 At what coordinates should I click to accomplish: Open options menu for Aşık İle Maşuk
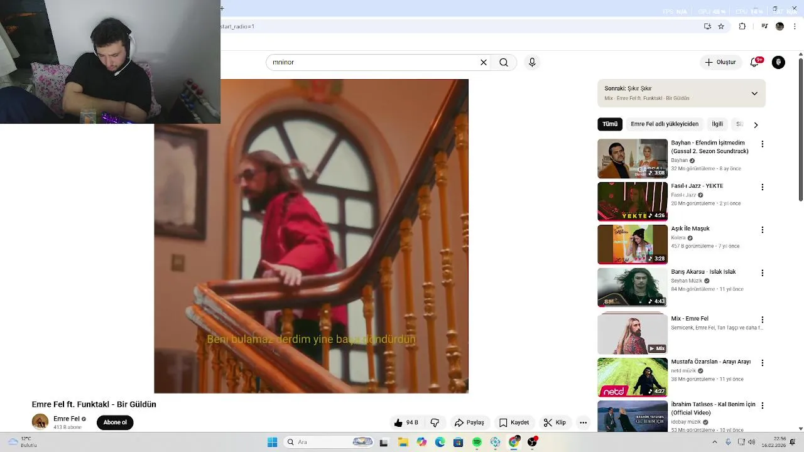pyautogui.click(x=763, y=230)
